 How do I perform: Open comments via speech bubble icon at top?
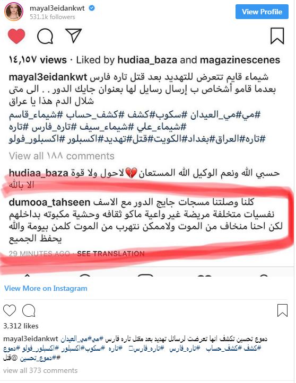click(x=45, y=36)
